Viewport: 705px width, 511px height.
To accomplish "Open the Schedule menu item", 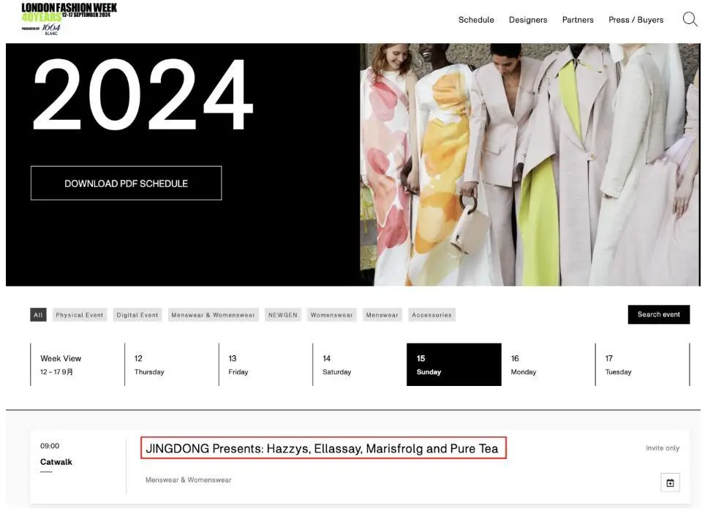I will [x=476, y=20].
